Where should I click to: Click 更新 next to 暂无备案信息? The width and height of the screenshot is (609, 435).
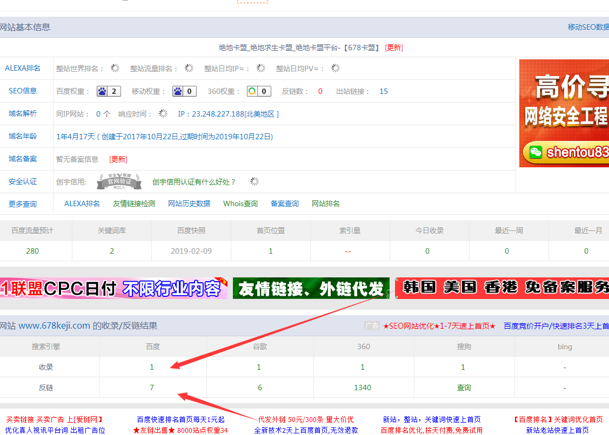pos(118,159)
